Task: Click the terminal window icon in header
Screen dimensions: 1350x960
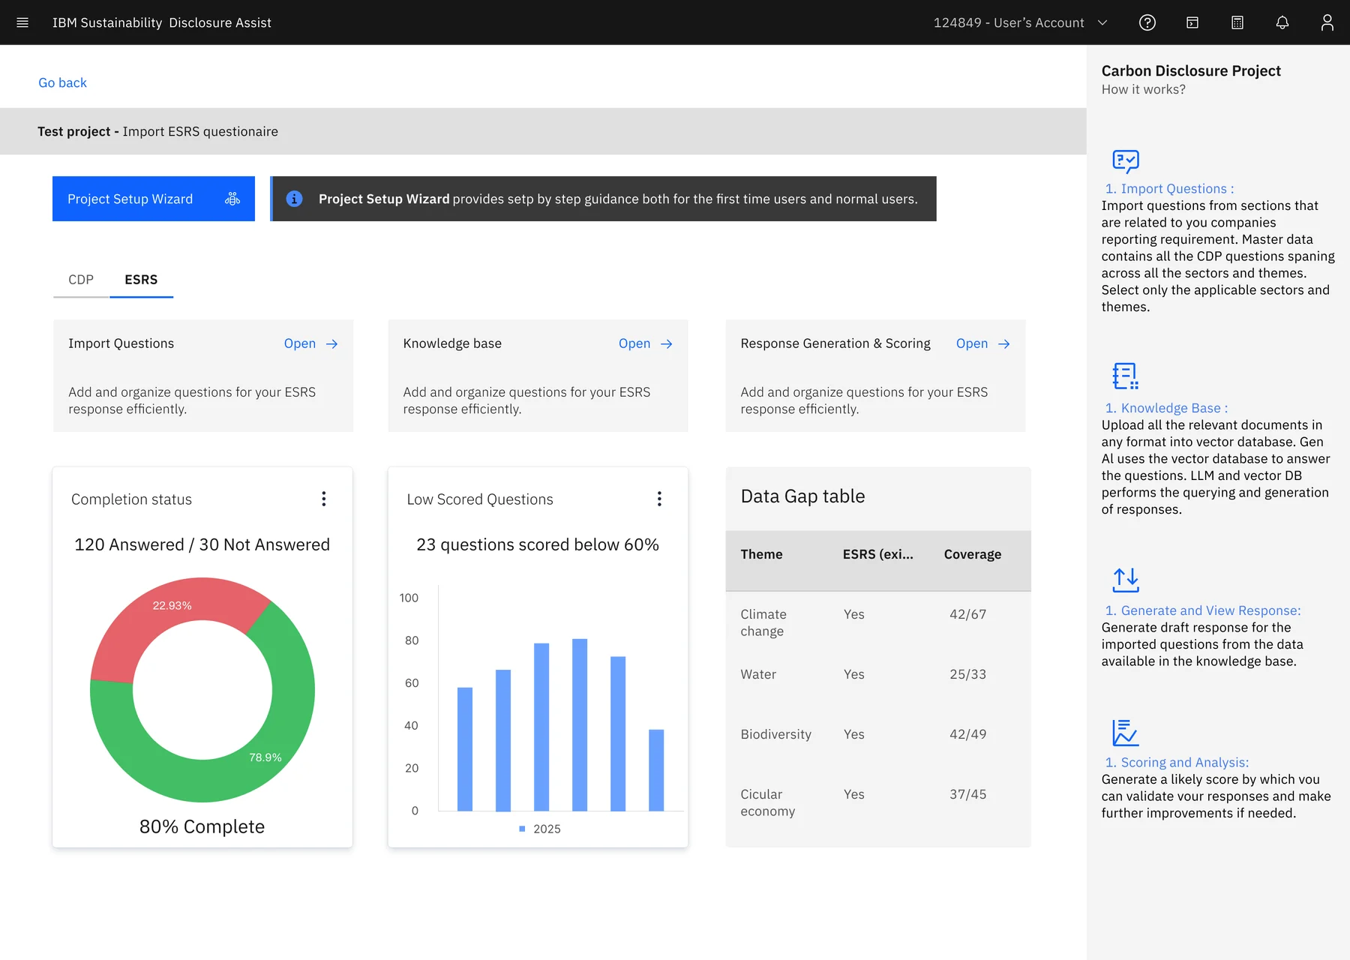Action: click(x=1192, y=22)
